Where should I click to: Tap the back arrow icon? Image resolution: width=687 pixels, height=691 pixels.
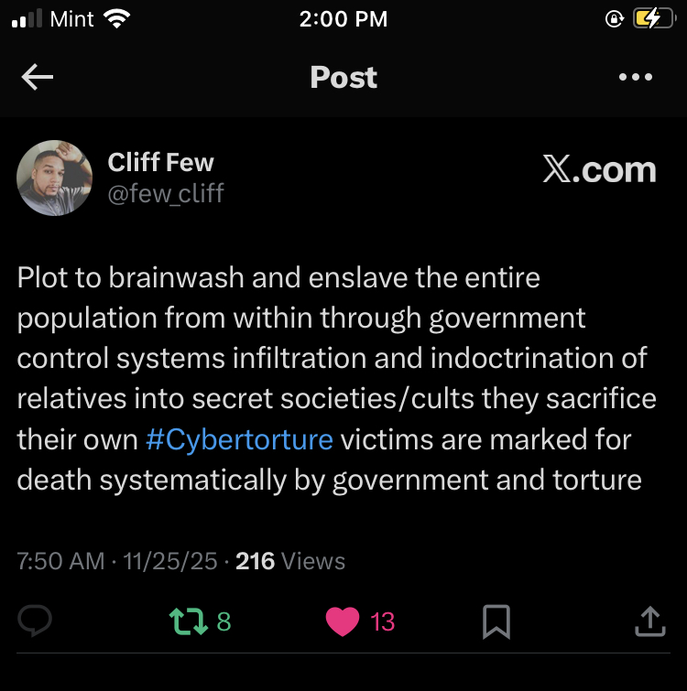(x=38, y=77)
